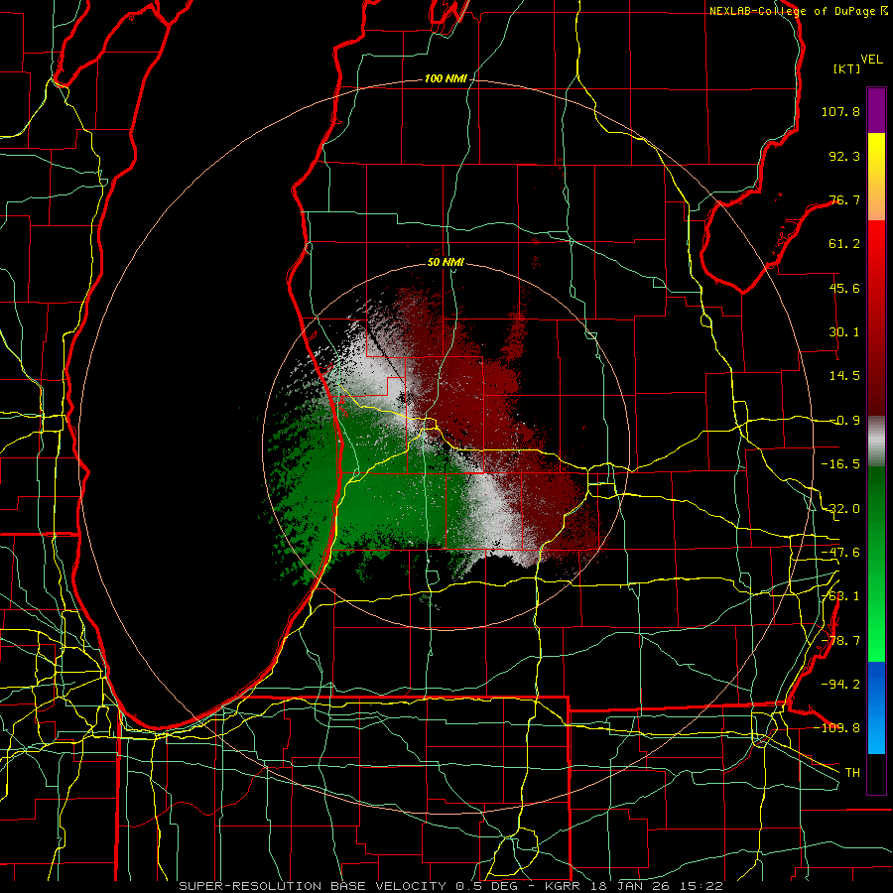893x893 pixels.
Task: Click the NEXLAB-College of DuPage credit text
Action: (792, 11)
